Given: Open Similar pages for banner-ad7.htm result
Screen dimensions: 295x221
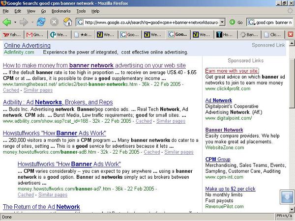Looking at the screenshot, I should pos(53,194).
